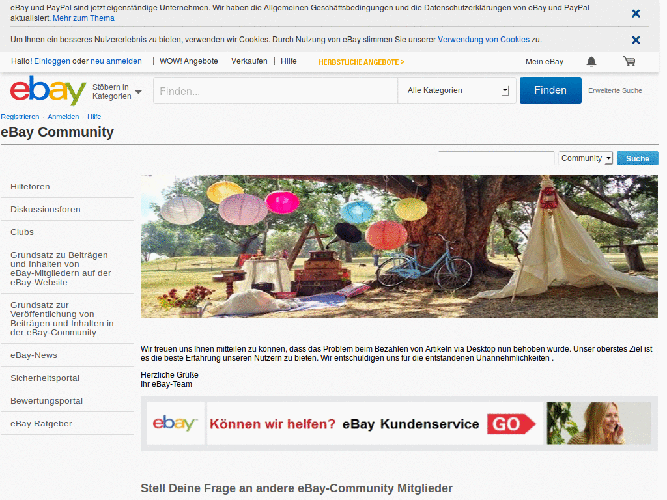Click Stell Deine Frage heading
The height and width of the screenshot is (500, 667).
(296, 488)
